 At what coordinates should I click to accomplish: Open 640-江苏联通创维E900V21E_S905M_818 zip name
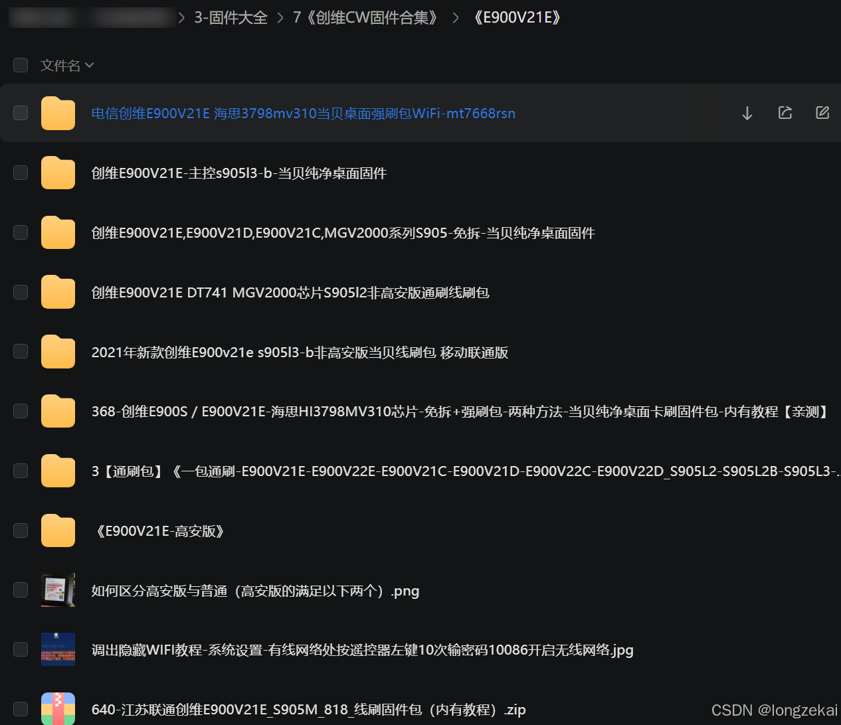point(308,710)
